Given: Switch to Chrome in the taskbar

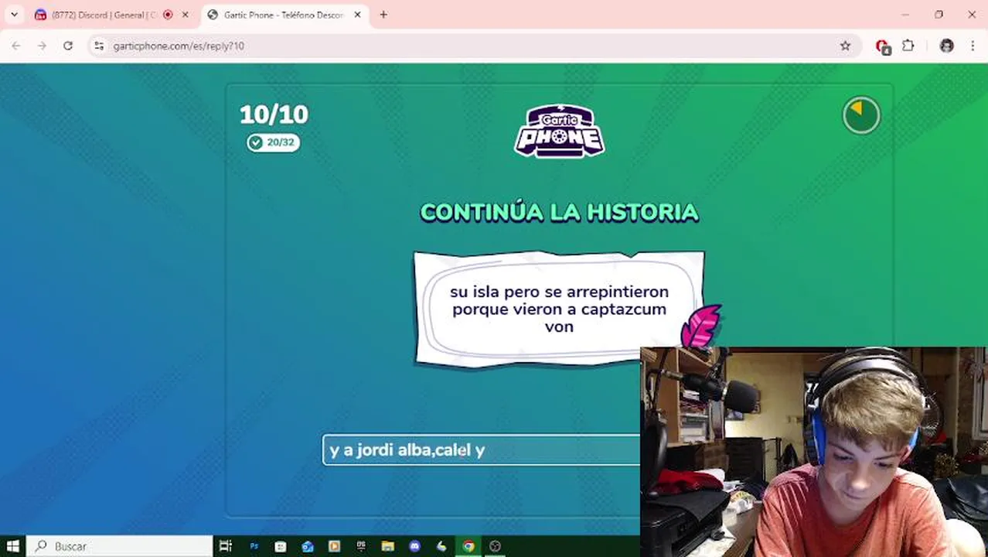Looking at the screenshot, I should point(468,546).
